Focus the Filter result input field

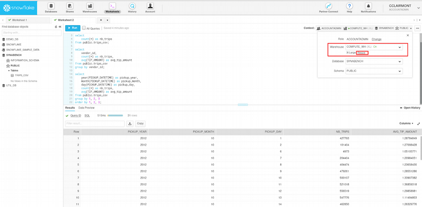95,124
